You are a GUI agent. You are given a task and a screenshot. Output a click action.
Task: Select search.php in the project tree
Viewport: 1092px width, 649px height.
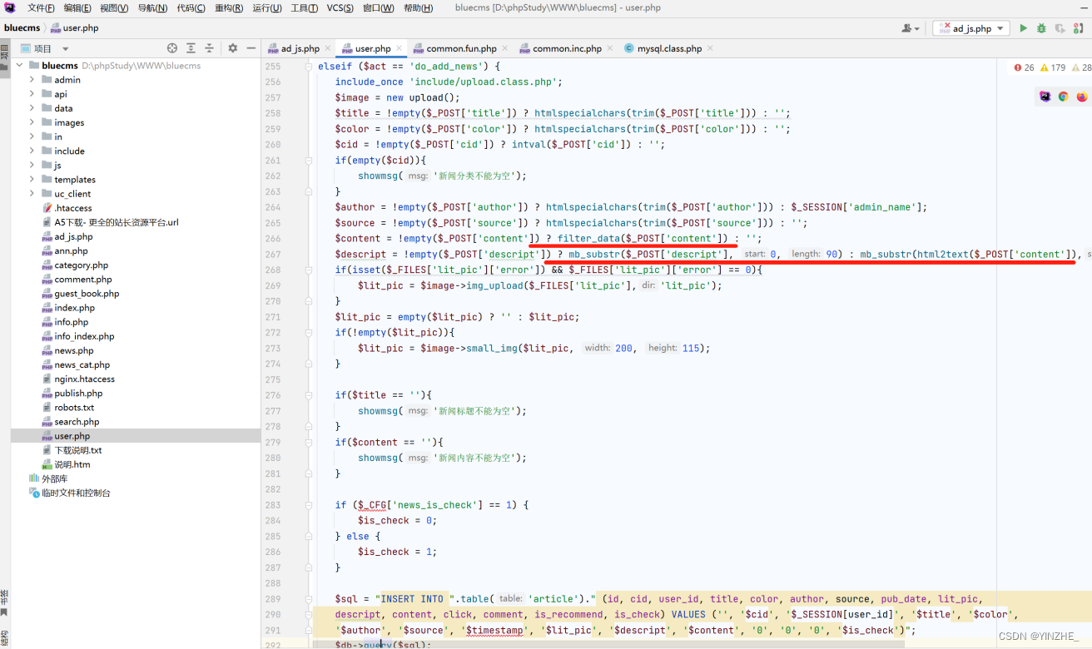77,422
